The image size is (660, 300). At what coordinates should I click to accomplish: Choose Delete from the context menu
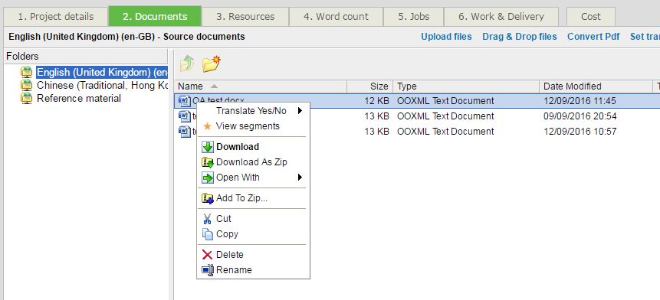point(230,255)
